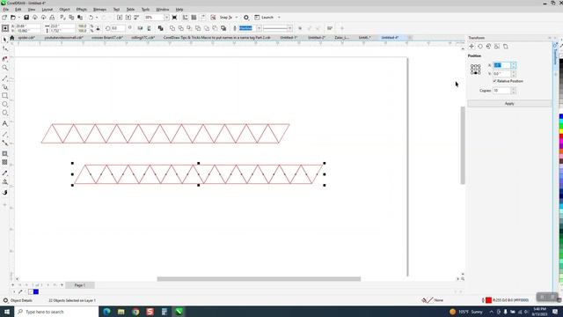563x317 pixels.
Task: Switch to the spider.cdr tab
Action: click(26, 38)
